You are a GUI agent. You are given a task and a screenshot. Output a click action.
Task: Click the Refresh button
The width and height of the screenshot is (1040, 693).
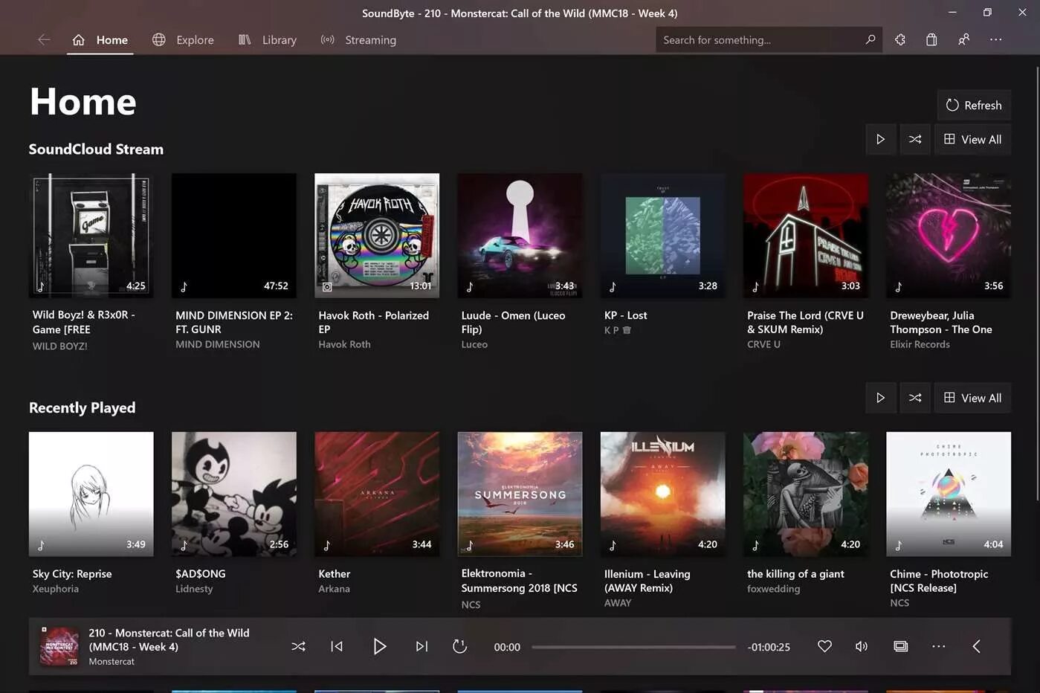974,105
